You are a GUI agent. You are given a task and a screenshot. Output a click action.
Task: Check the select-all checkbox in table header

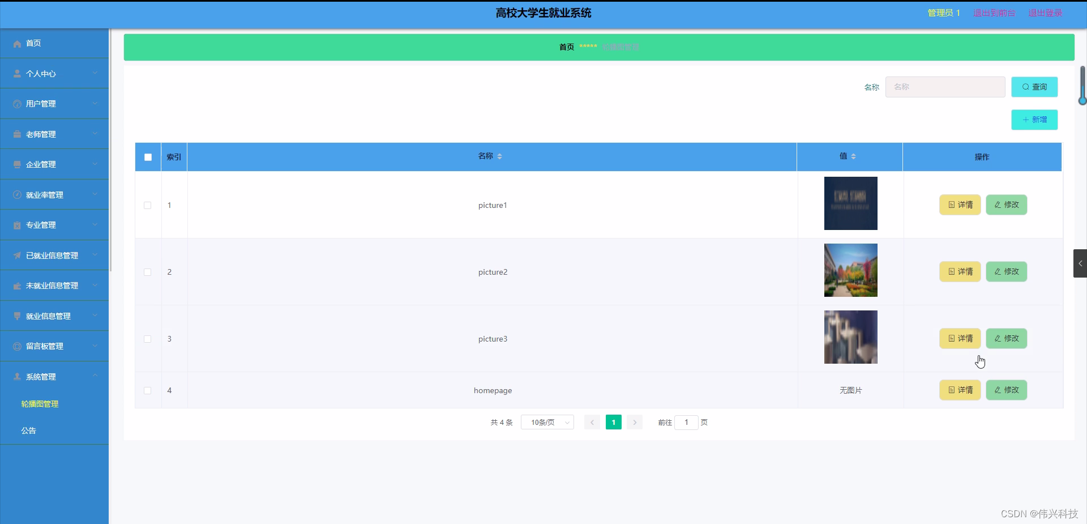tap(147, 157)
